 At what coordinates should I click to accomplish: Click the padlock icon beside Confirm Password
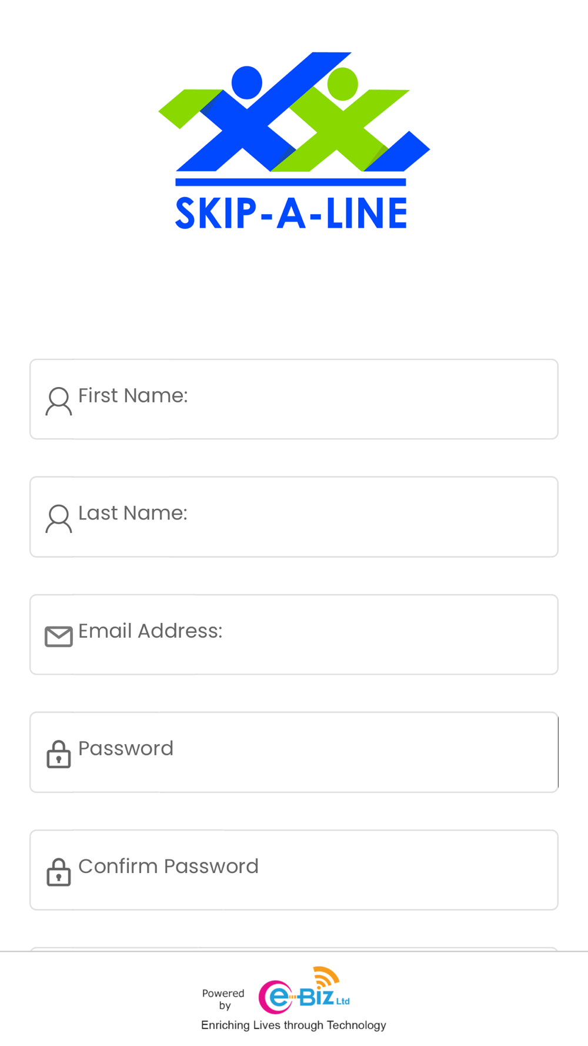coord(59,872)
